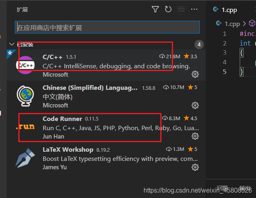Collapse the installed extensions section chevron

pos(12,44)
